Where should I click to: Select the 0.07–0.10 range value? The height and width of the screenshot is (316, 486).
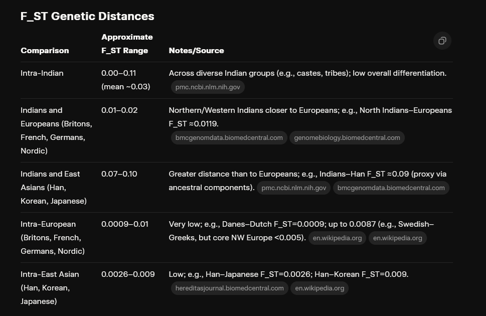click(x=119, y=174)
